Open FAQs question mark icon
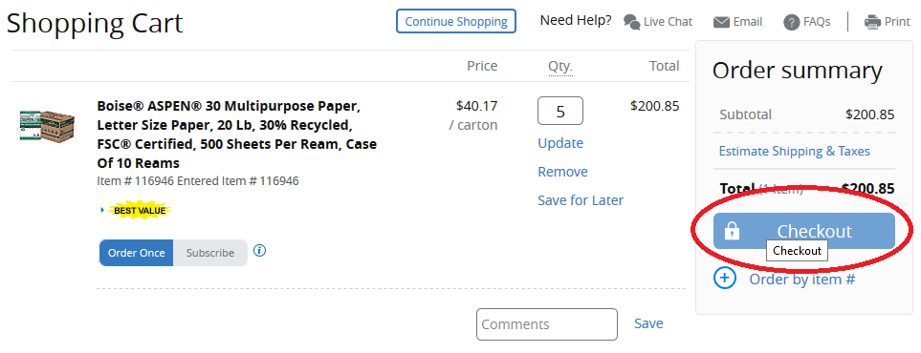The height and width of the screenshot is (353, 921). click(x=791, y=22)
